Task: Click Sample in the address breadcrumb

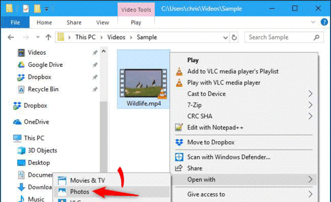Action: click(147, 37)
